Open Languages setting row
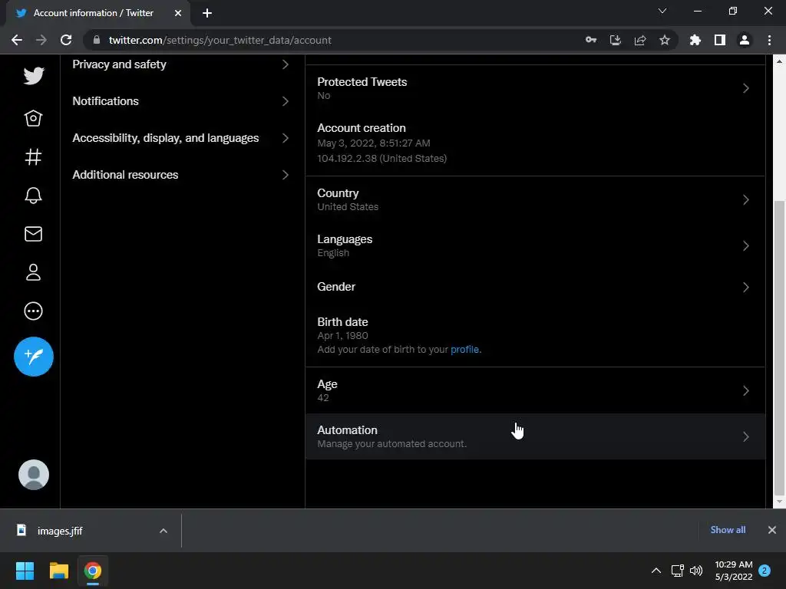Screen dimensions: 786x589 (535, 245)
